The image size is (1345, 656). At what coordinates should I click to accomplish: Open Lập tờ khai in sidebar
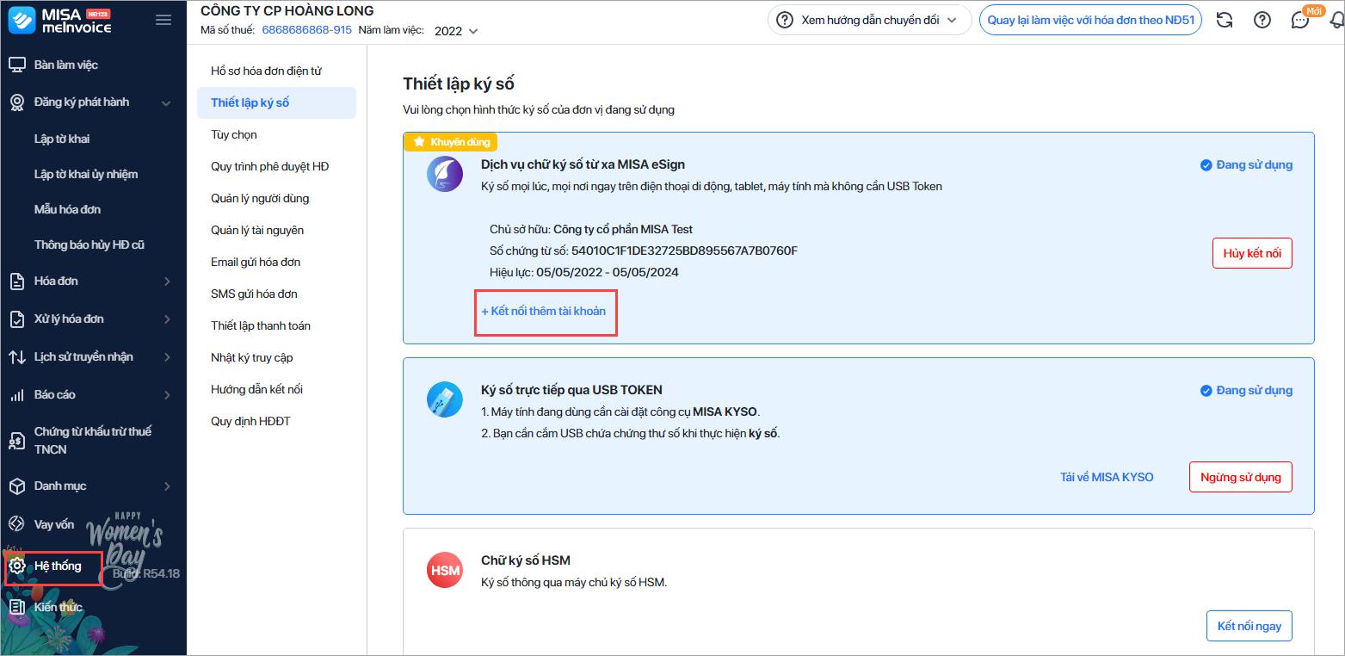pos(62,139)
